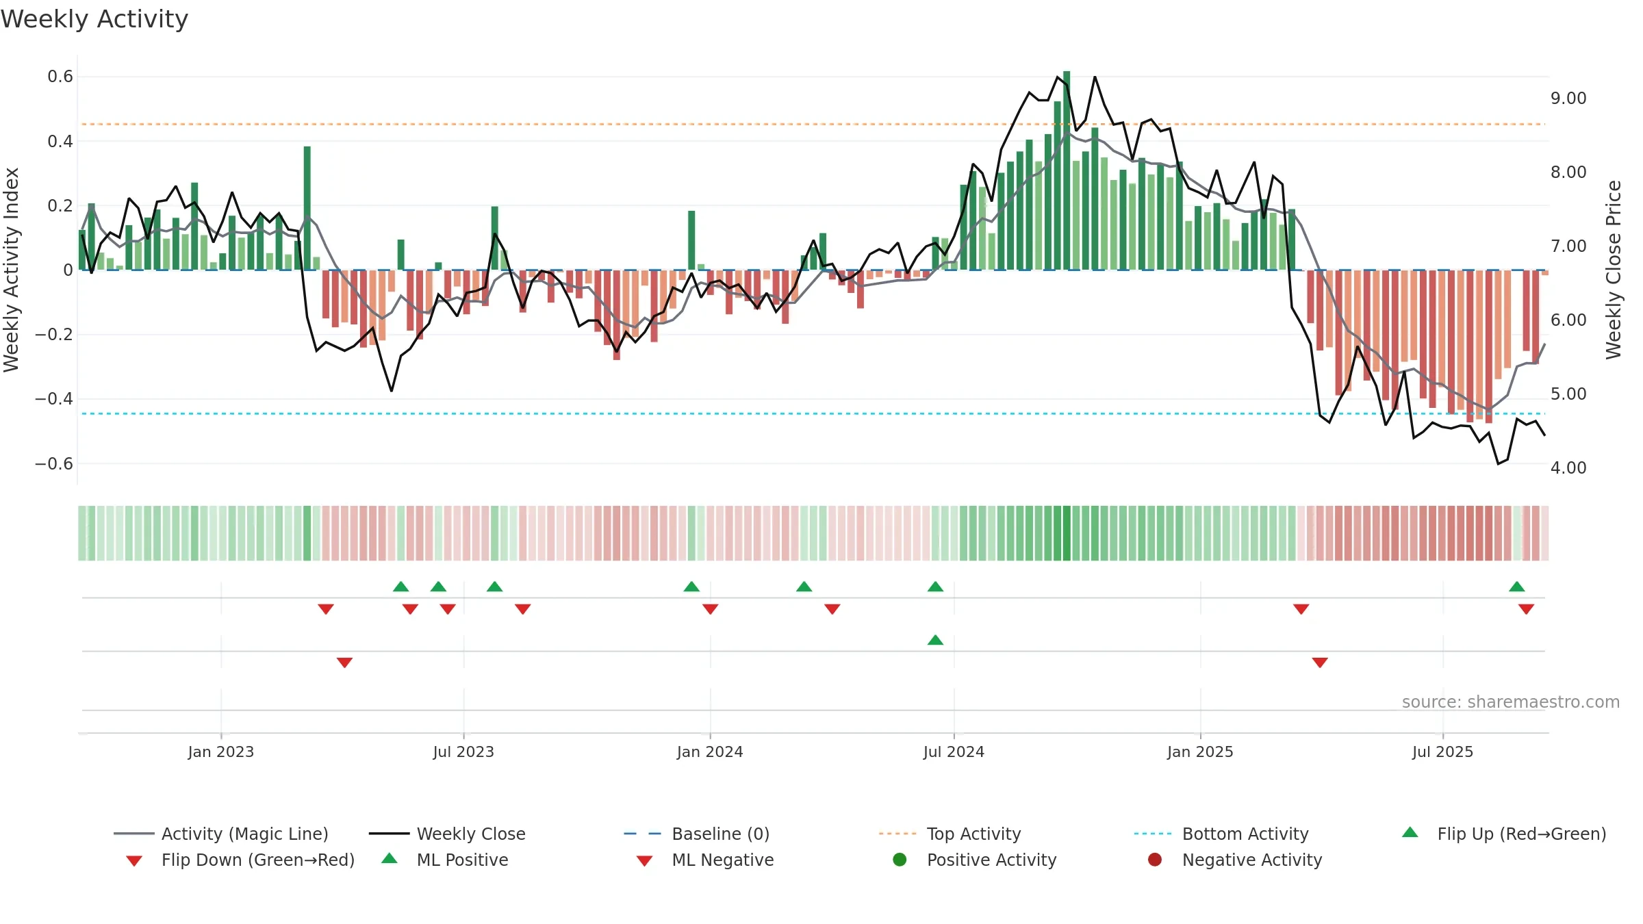Toggle the ML Positive legend entry
The height and width of the screenshot is (924, 1643).
click(x=444, y=860)
